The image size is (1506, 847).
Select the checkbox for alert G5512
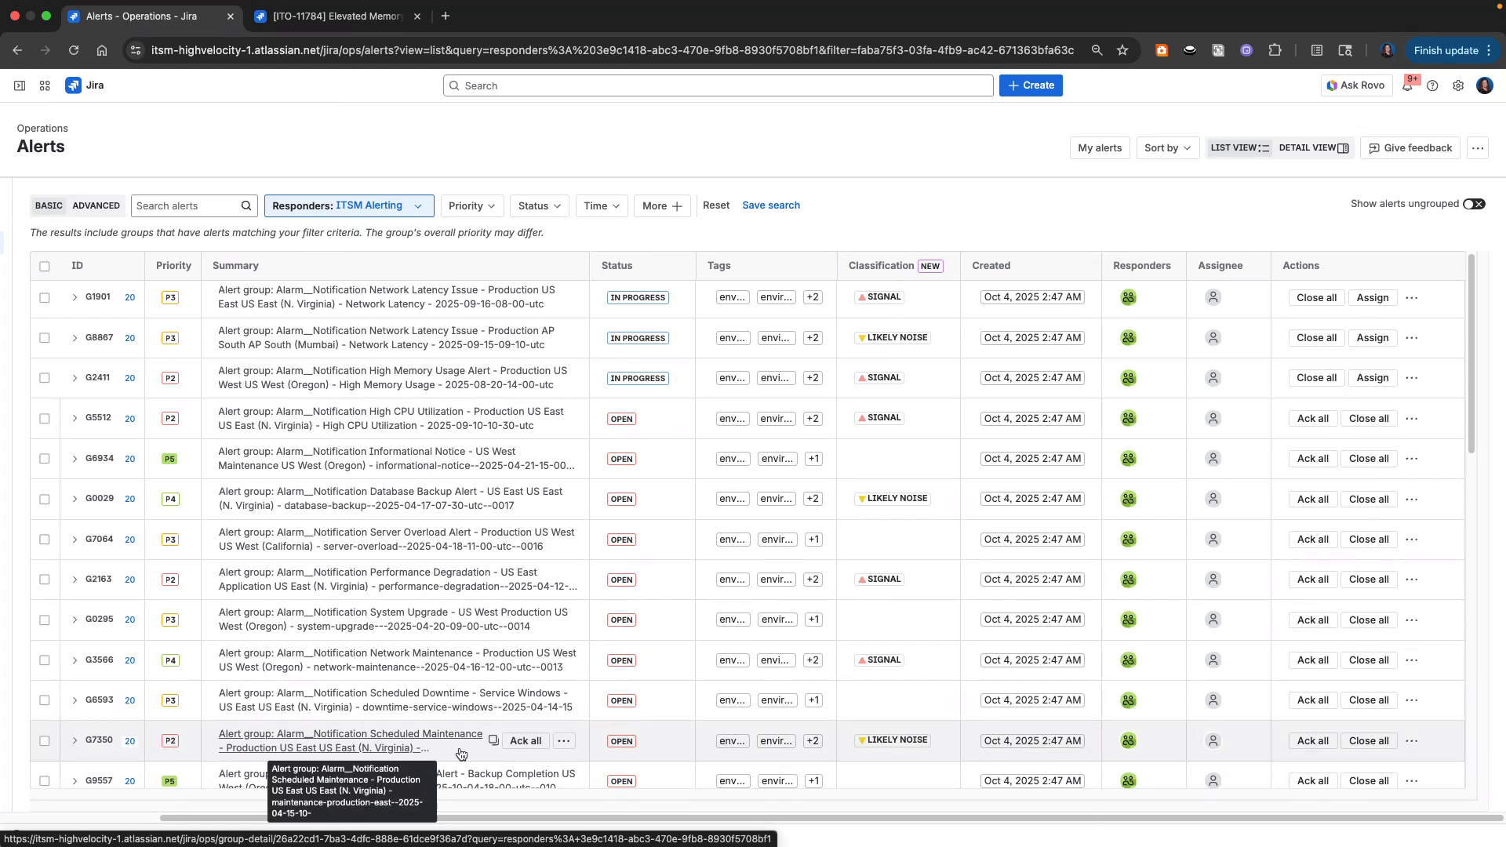pyautogui.click(x=45, y=418)
